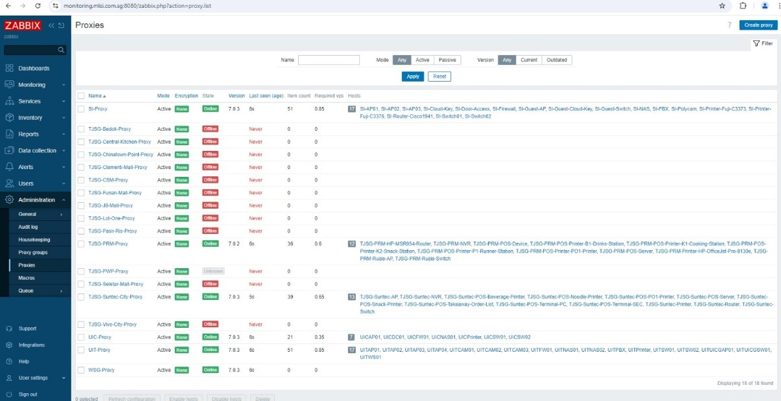Screen dimensions: 781x401
Task: Tick the checkbox for SI-Proxy
Action: 81,109
